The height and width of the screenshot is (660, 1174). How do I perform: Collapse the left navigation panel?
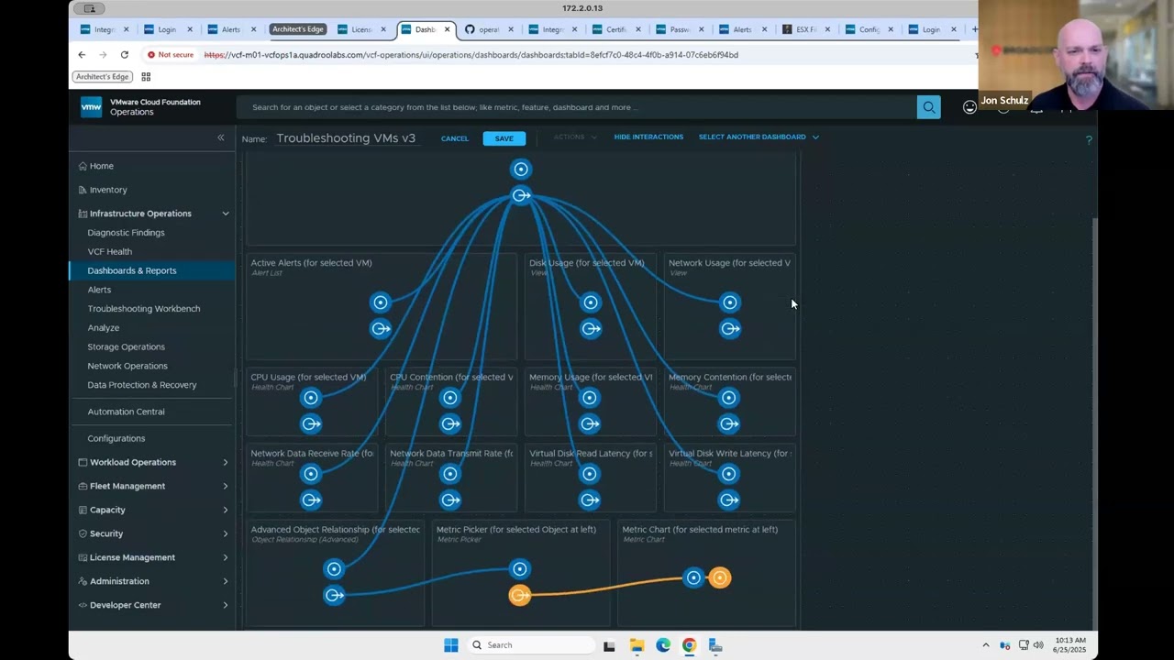tap(220, 137)
